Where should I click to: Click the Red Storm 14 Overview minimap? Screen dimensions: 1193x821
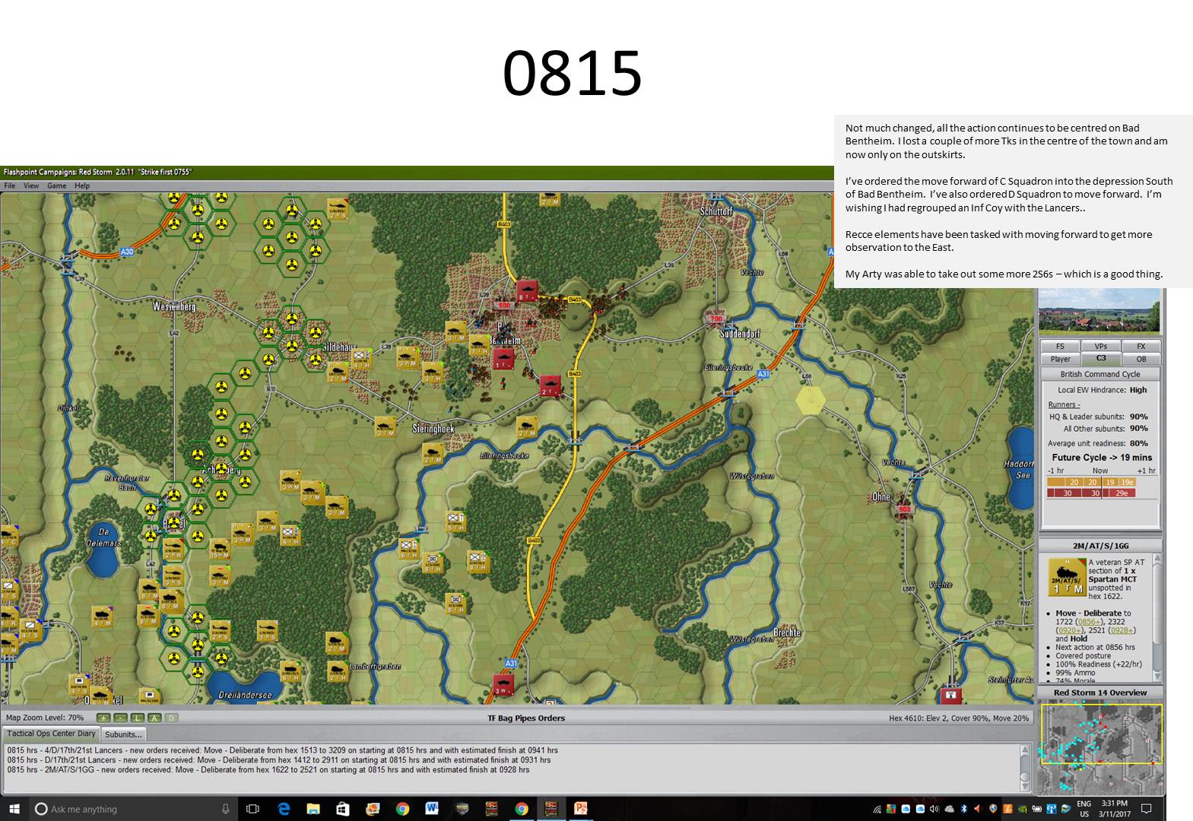tap(1100, 747)
